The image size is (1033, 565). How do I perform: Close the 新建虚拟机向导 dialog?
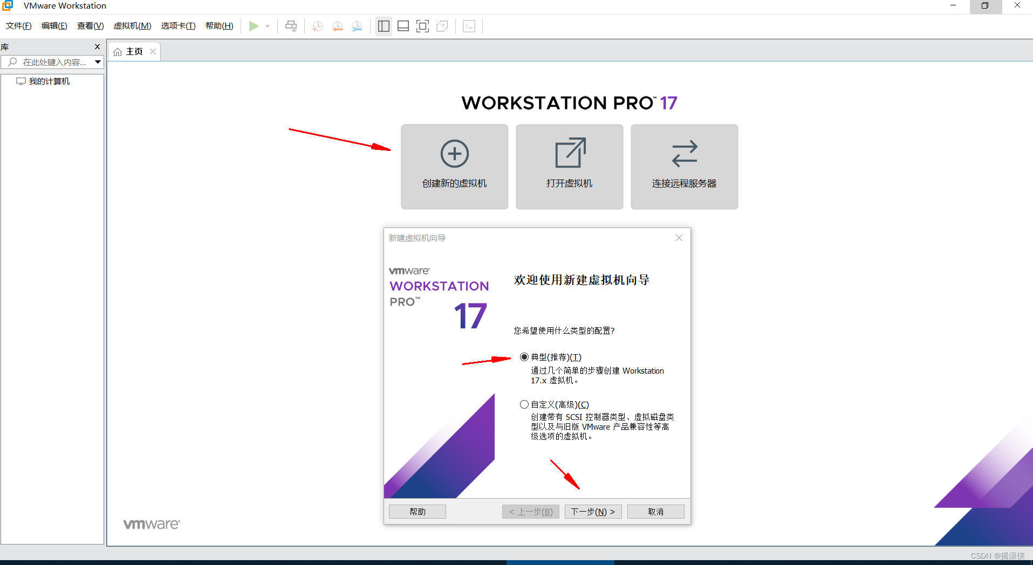coord(679,238)
